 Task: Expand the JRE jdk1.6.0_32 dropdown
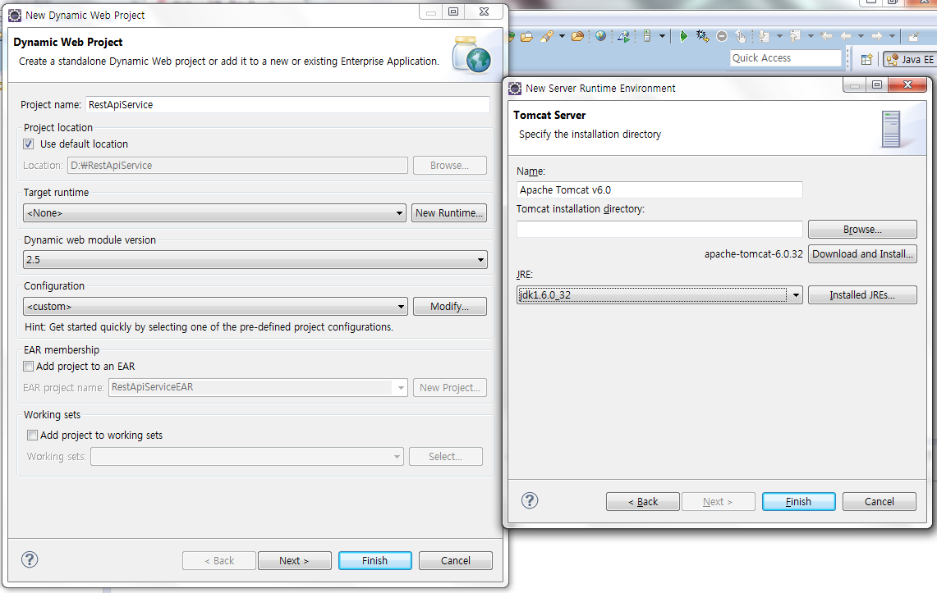click(x=795, y=295)
